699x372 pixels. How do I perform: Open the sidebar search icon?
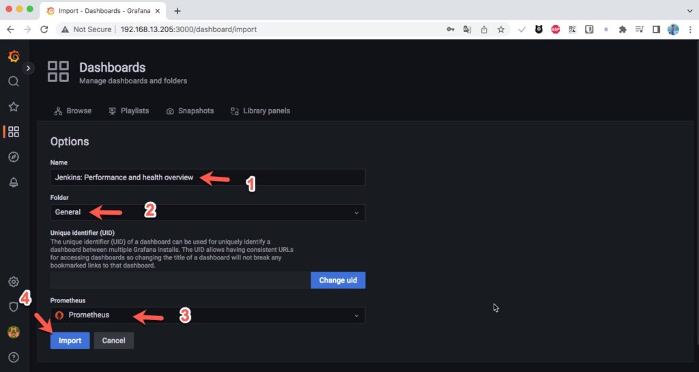tap(14, 81)
